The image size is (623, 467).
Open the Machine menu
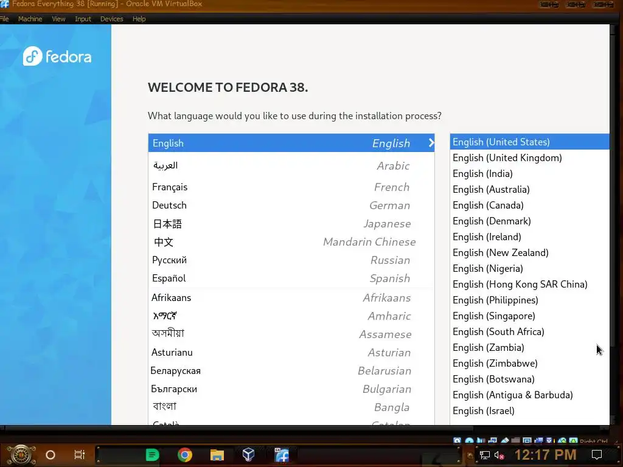coord(30,19)
